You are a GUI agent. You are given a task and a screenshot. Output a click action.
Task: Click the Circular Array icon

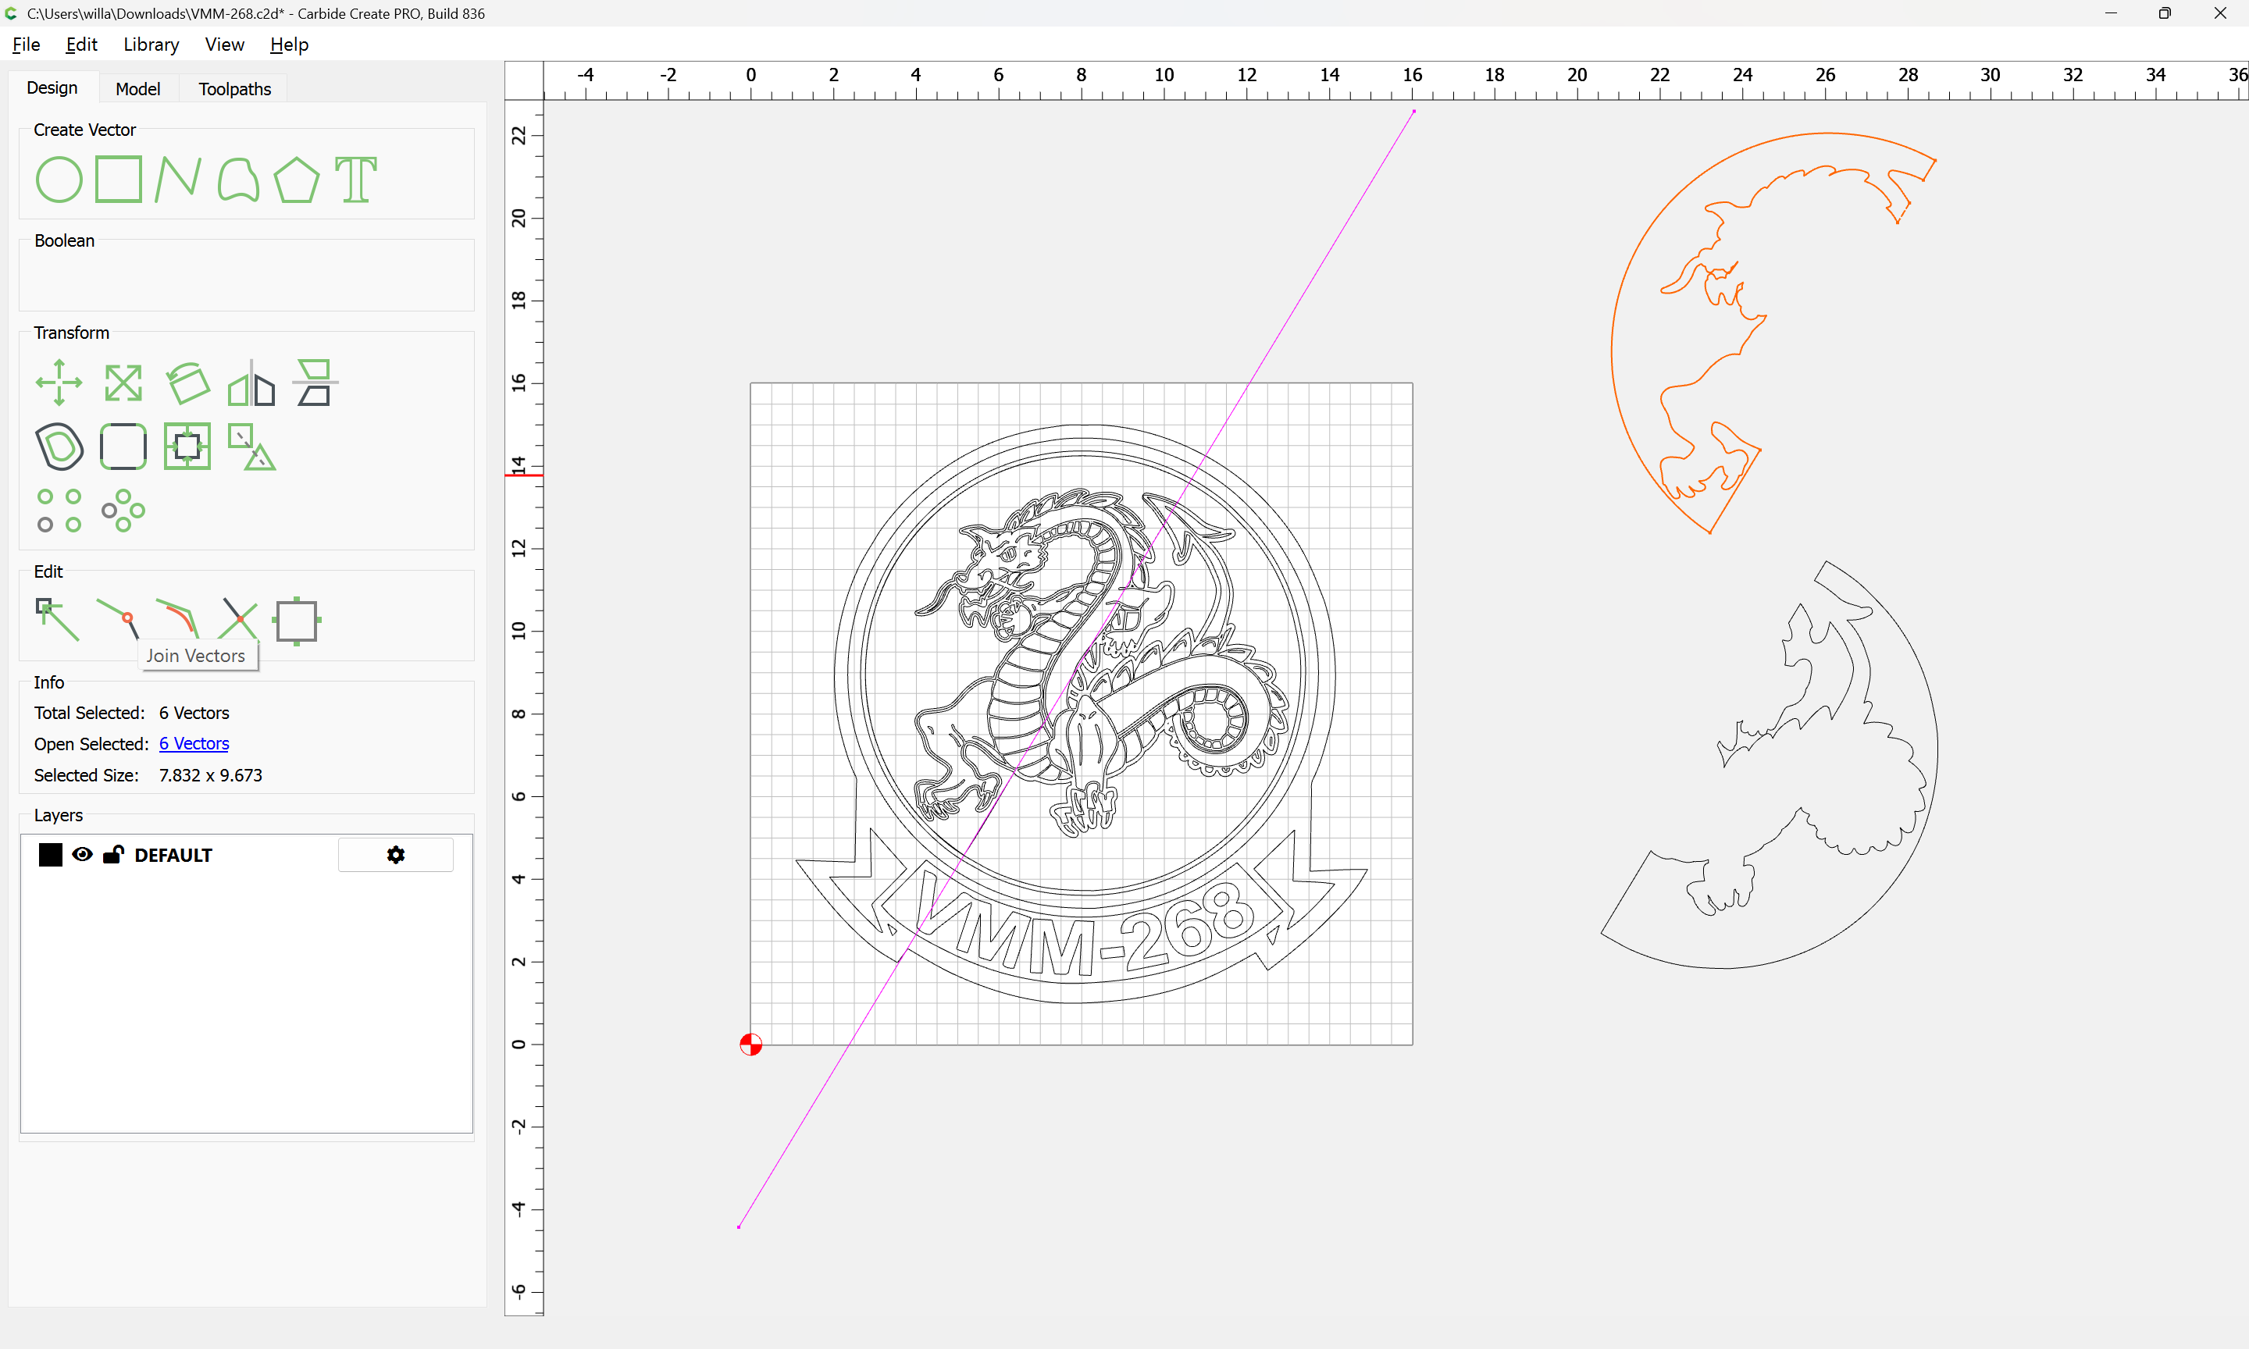coord(123,511)
